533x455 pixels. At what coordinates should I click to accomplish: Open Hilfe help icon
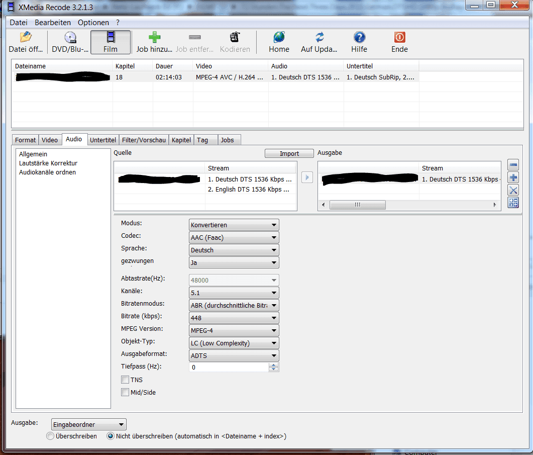tap(359, 37)
